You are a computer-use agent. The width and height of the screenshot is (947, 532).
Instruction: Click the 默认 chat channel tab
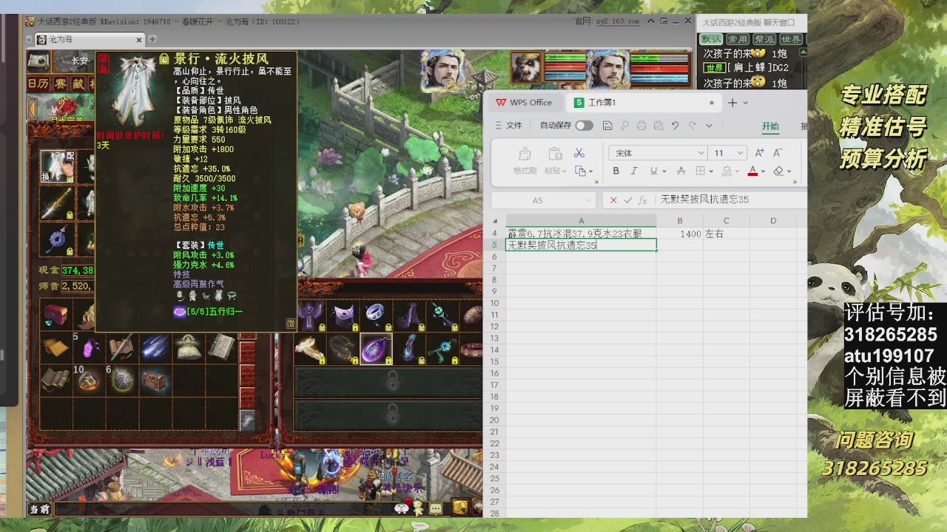click(x=711, y=39)
